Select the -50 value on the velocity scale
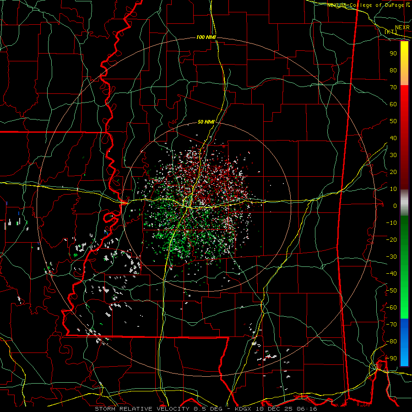 [x=391, y=291]
